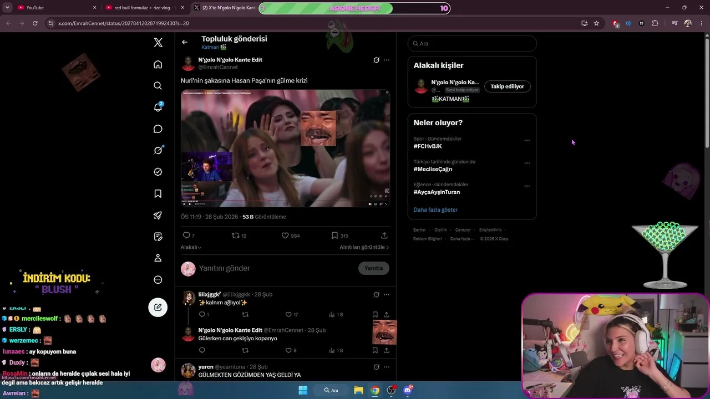Close the YouTube browser tab
The width and height of the screenshot is (710, 399).
pos(94,8)
